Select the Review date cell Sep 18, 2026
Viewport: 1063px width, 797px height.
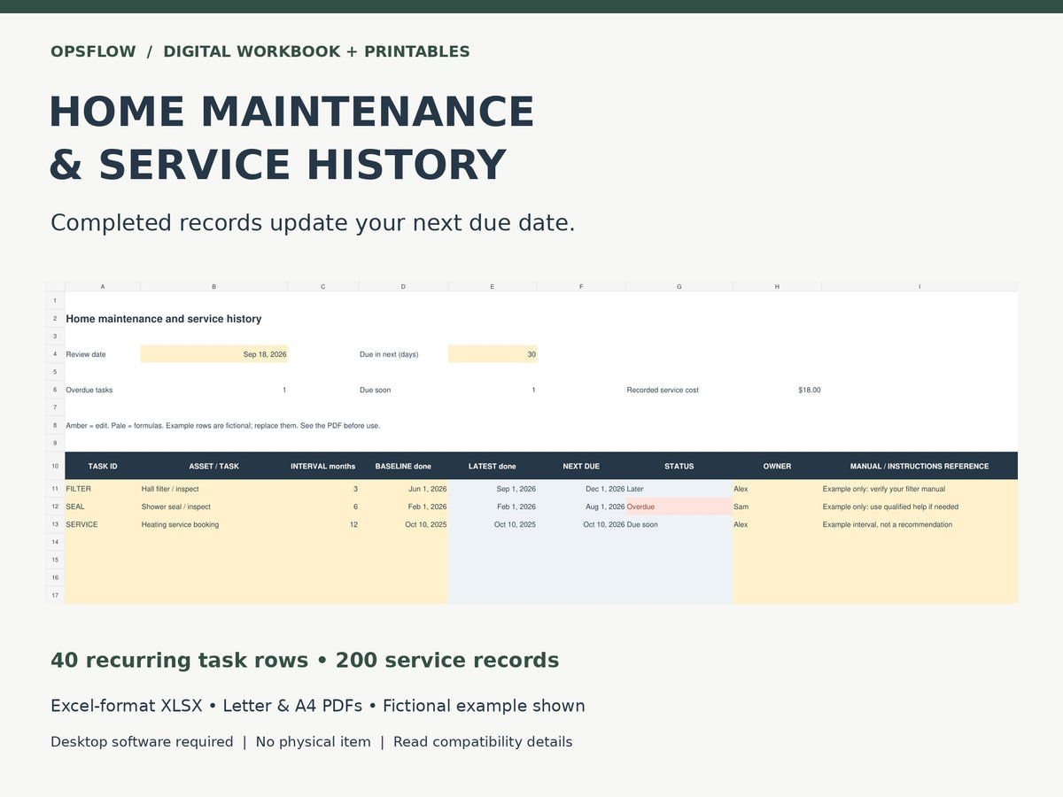point(214,354)
